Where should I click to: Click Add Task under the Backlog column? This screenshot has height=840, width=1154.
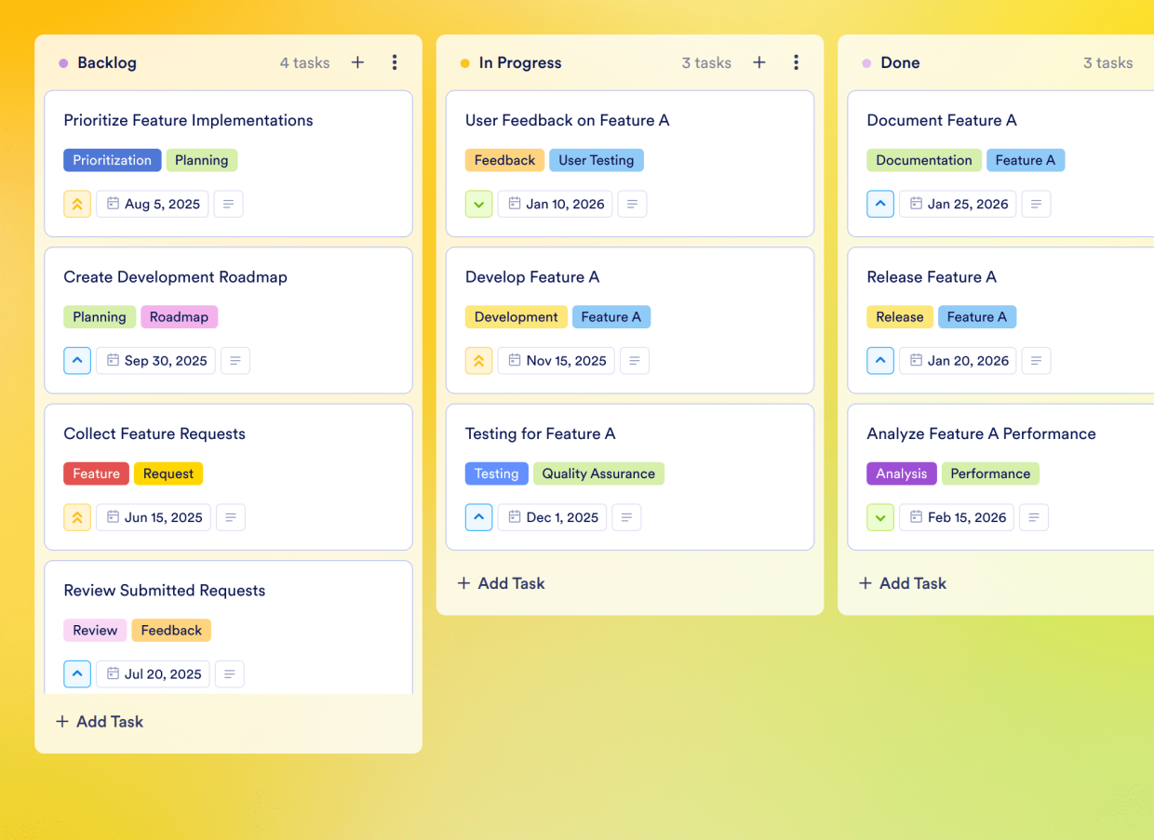[99, 721]
